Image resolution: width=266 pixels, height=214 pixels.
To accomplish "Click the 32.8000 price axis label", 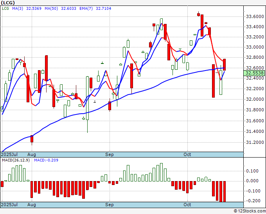I will (255, 57).
